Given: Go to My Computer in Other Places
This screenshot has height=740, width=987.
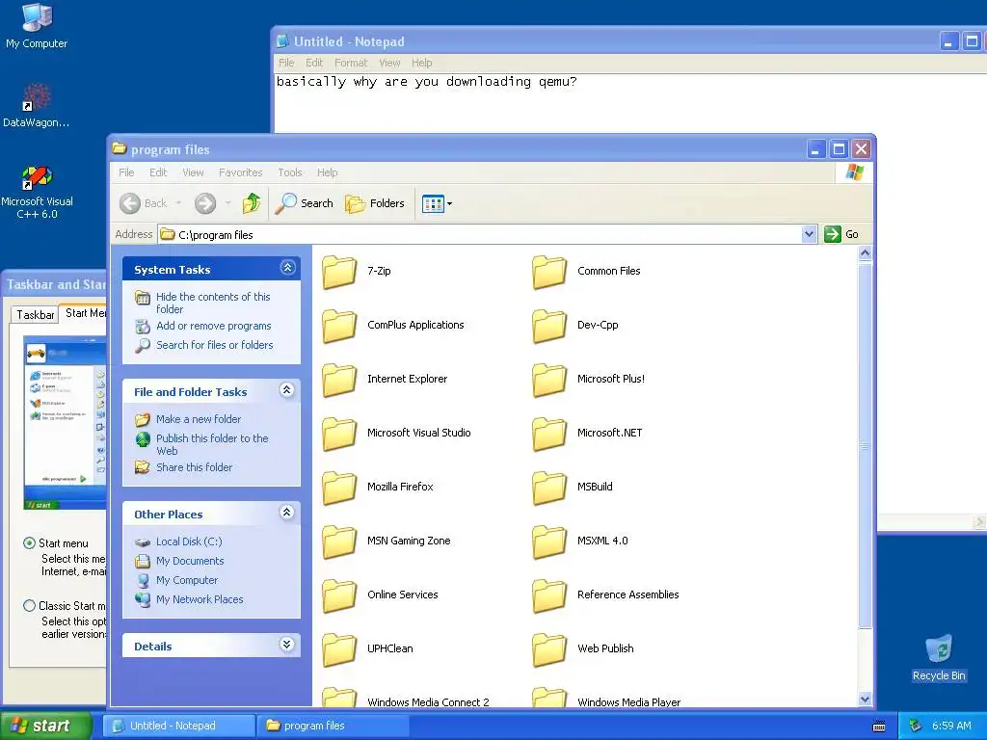Looking at the screenshot, I should pyautogui.click(x=187, y=580).
